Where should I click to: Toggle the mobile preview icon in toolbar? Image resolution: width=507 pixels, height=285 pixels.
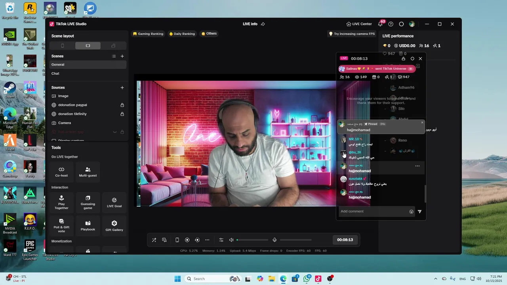[177, 240]
